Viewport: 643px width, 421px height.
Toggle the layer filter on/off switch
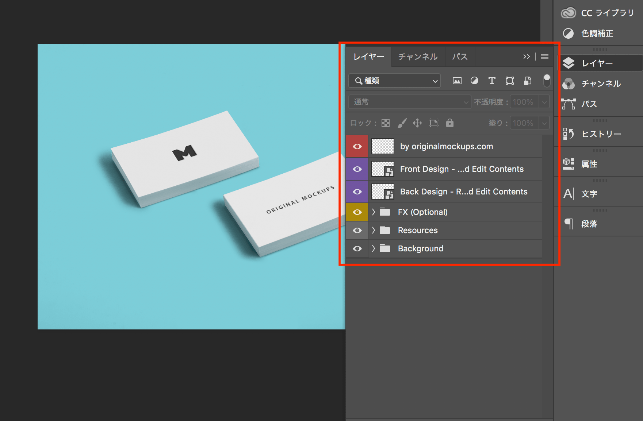(x=547, y=80)
